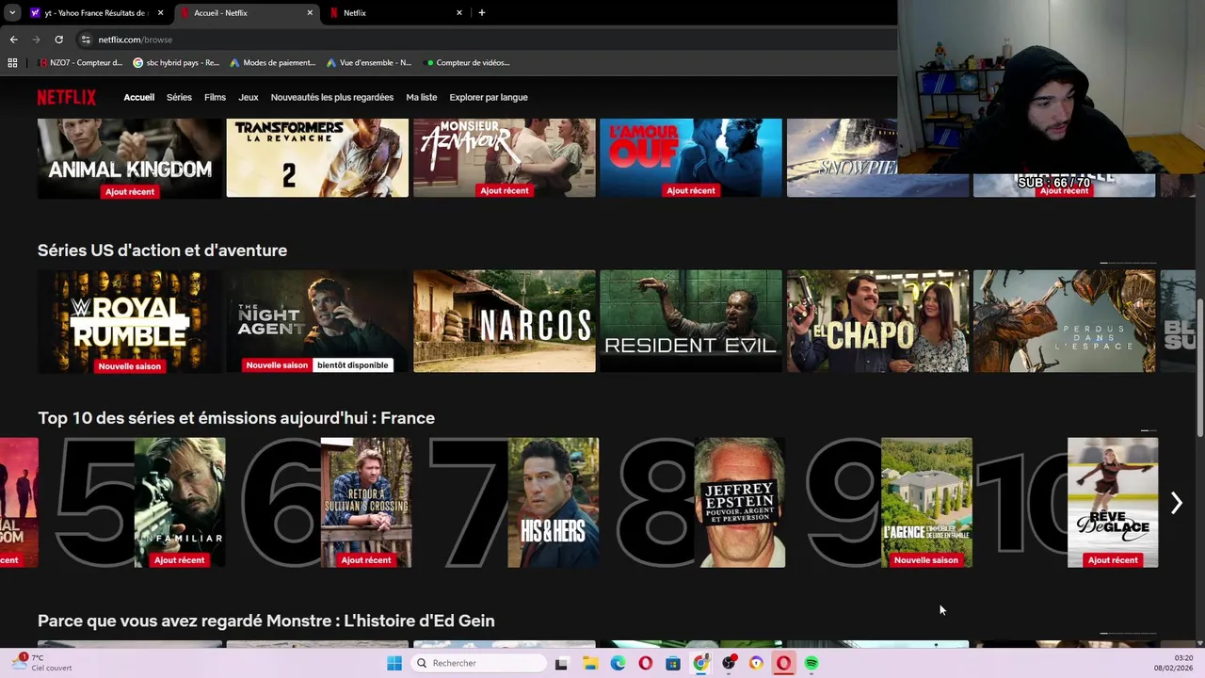Open The Night Agent thumbnail
The width and height of the screenshot is (1205, 678).
317,321
